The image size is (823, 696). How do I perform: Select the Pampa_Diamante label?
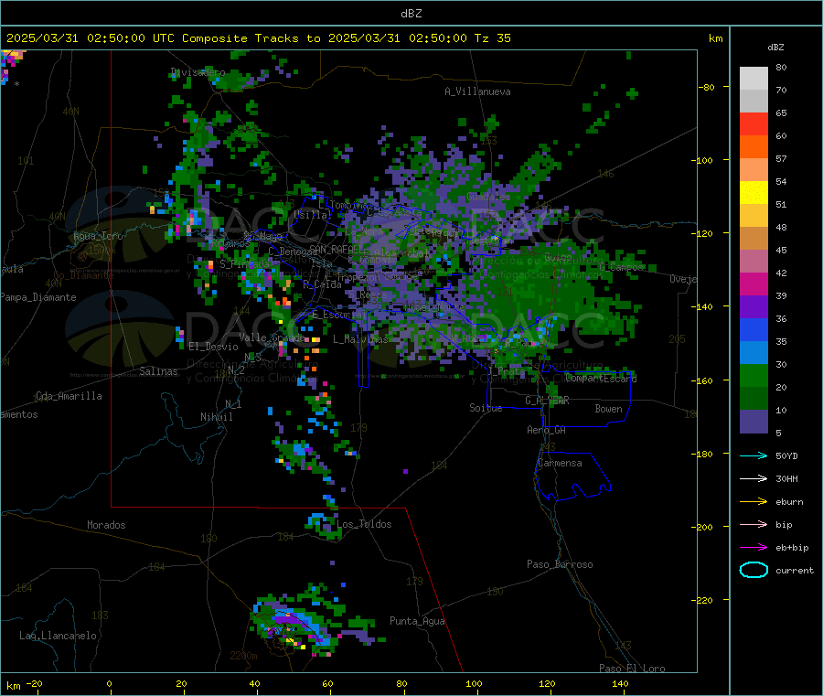point(37,297)
